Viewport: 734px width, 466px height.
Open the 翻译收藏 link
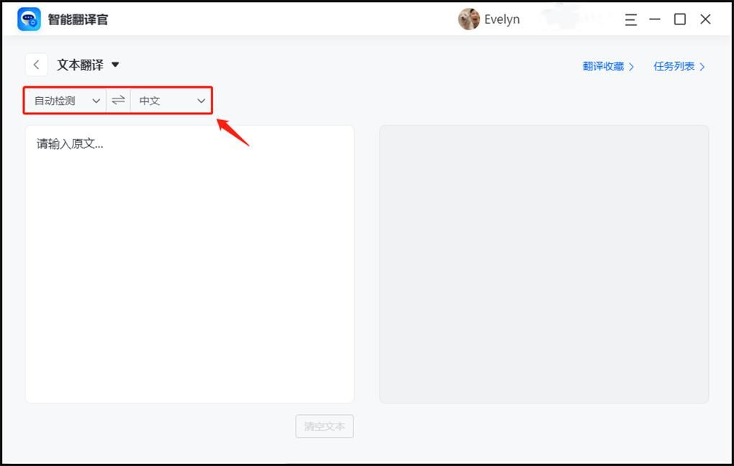[x=608, y=66]
